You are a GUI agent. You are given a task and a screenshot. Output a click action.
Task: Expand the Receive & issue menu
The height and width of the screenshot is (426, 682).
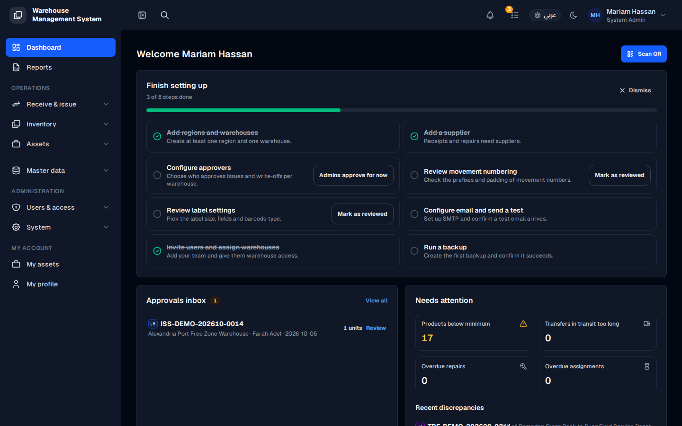[61, 104]
